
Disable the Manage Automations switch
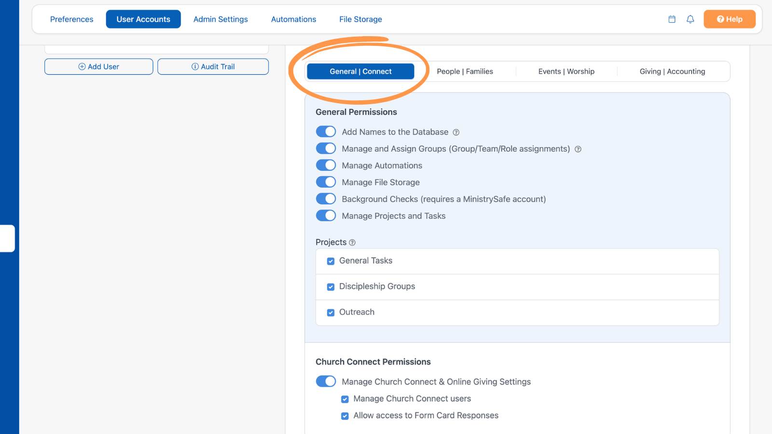(x=326, y=165)
